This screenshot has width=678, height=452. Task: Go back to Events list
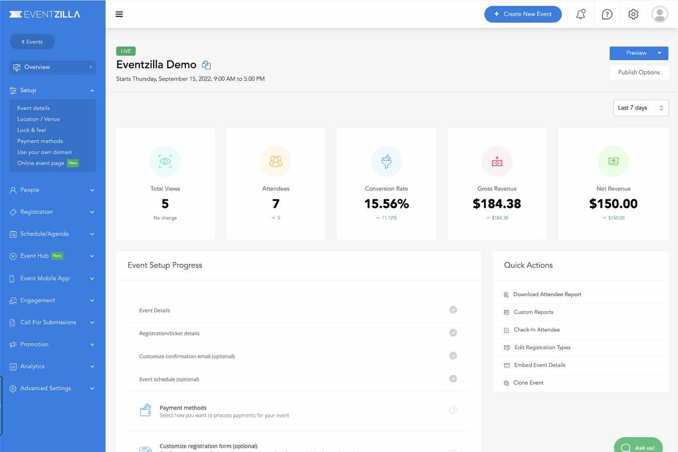[32, 42]
